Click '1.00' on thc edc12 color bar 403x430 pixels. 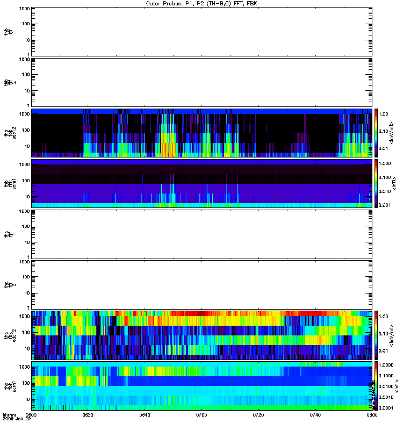coord(383,317)
